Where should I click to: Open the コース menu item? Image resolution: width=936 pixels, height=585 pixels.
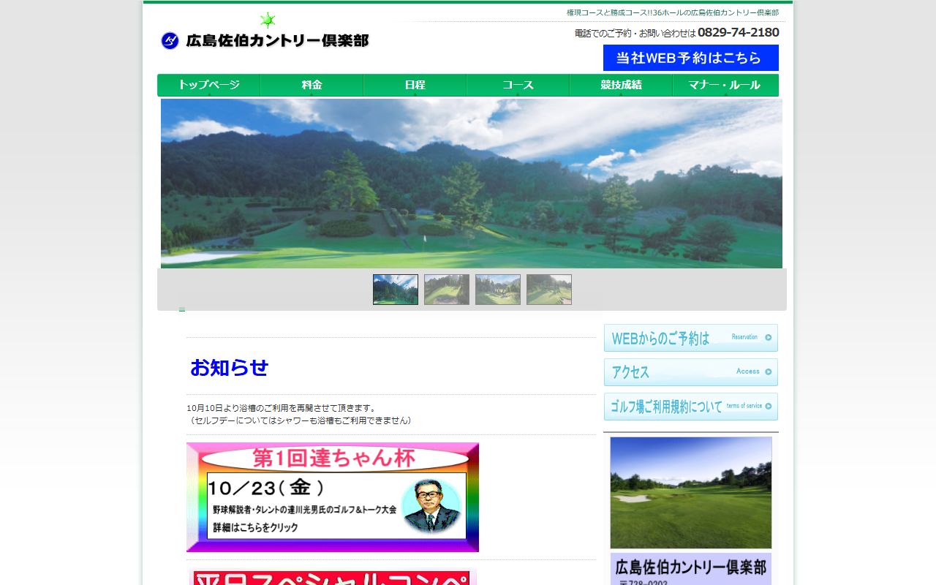(x=518, y=85)
